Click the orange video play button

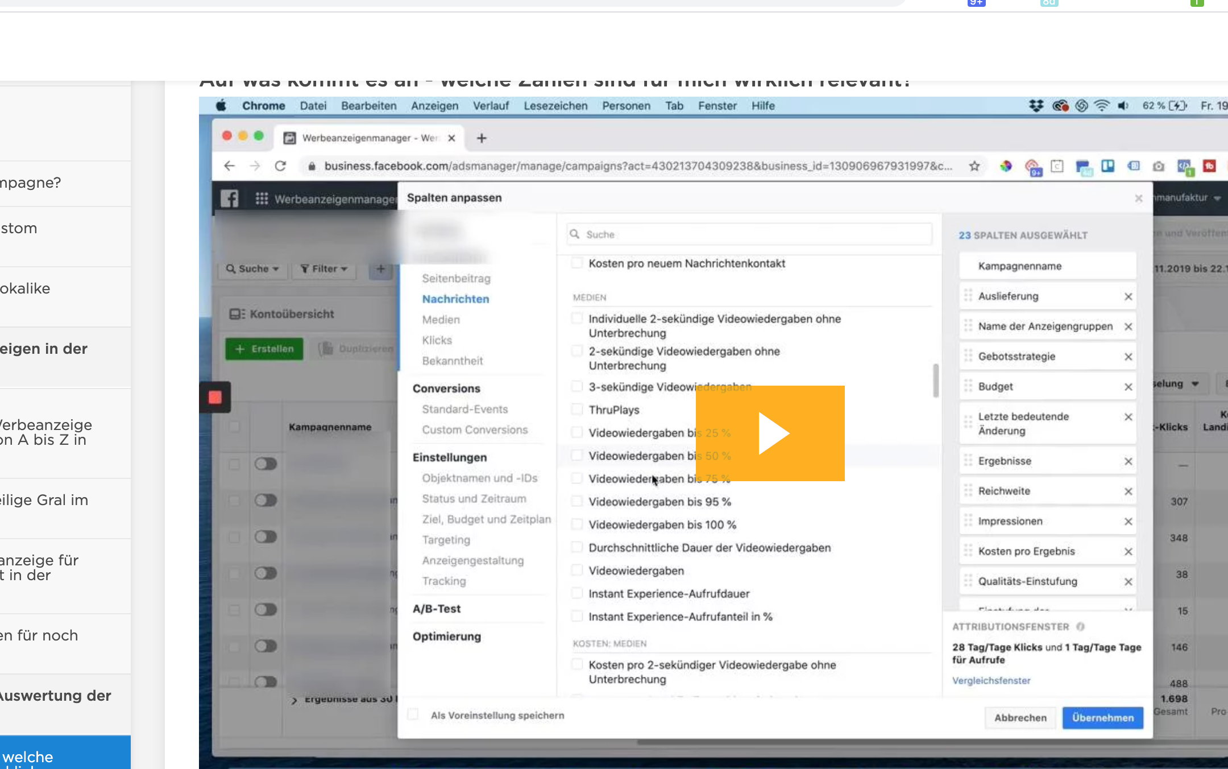pyautogui.click(x=770, y=433)
